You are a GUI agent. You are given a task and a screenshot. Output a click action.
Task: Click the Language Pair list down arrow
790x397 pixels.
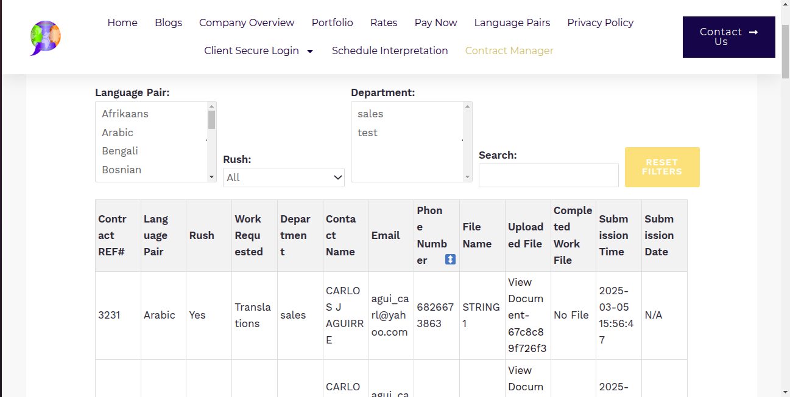pos(212,177)
